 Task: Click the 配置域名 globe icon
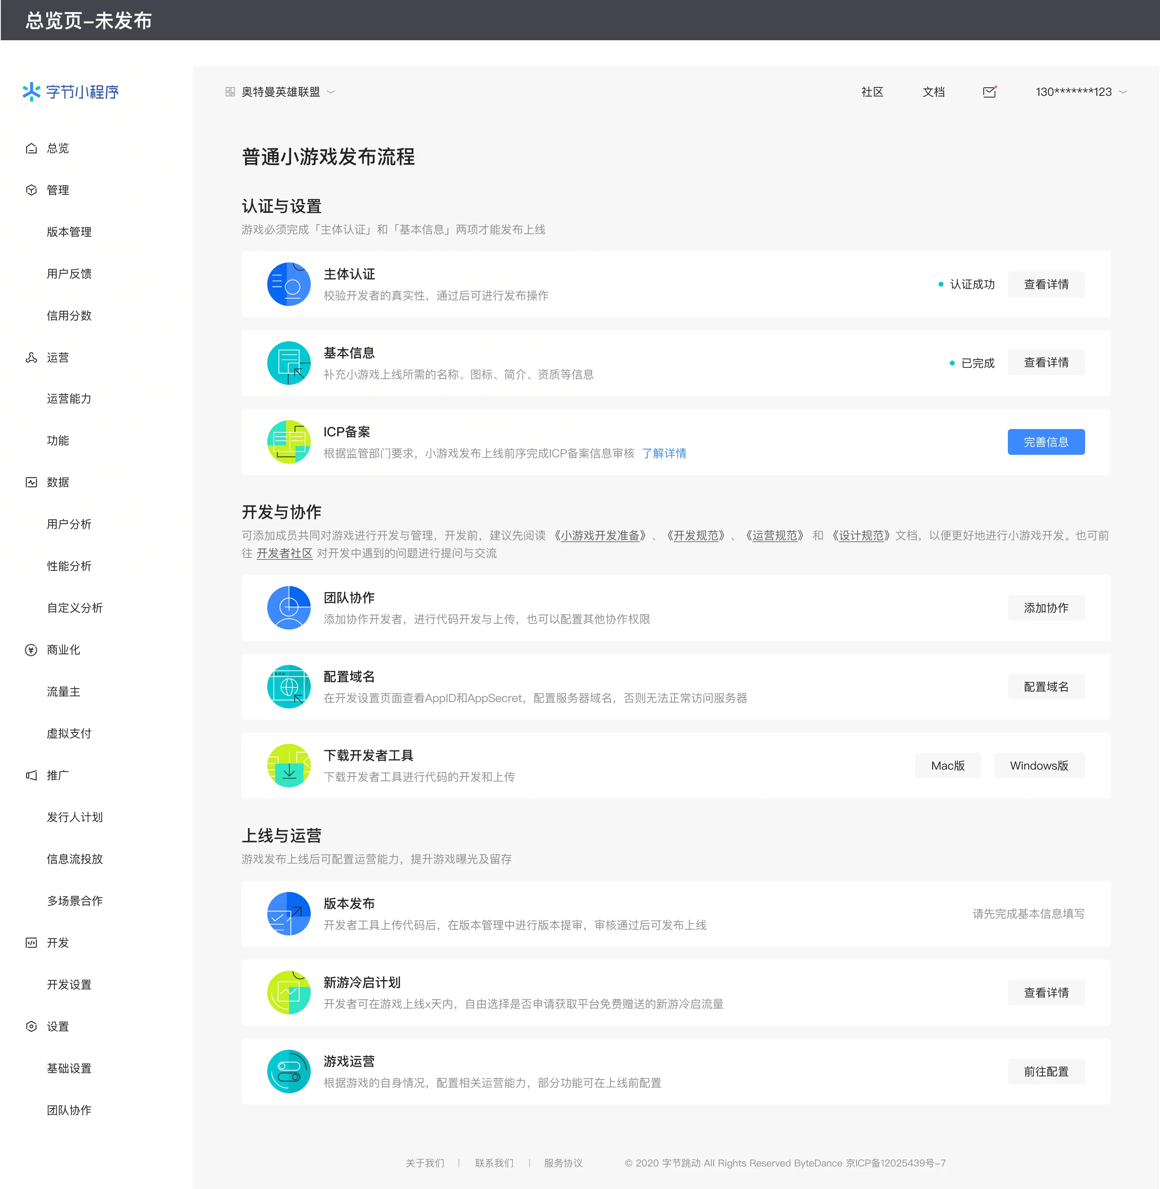point(289,687)
